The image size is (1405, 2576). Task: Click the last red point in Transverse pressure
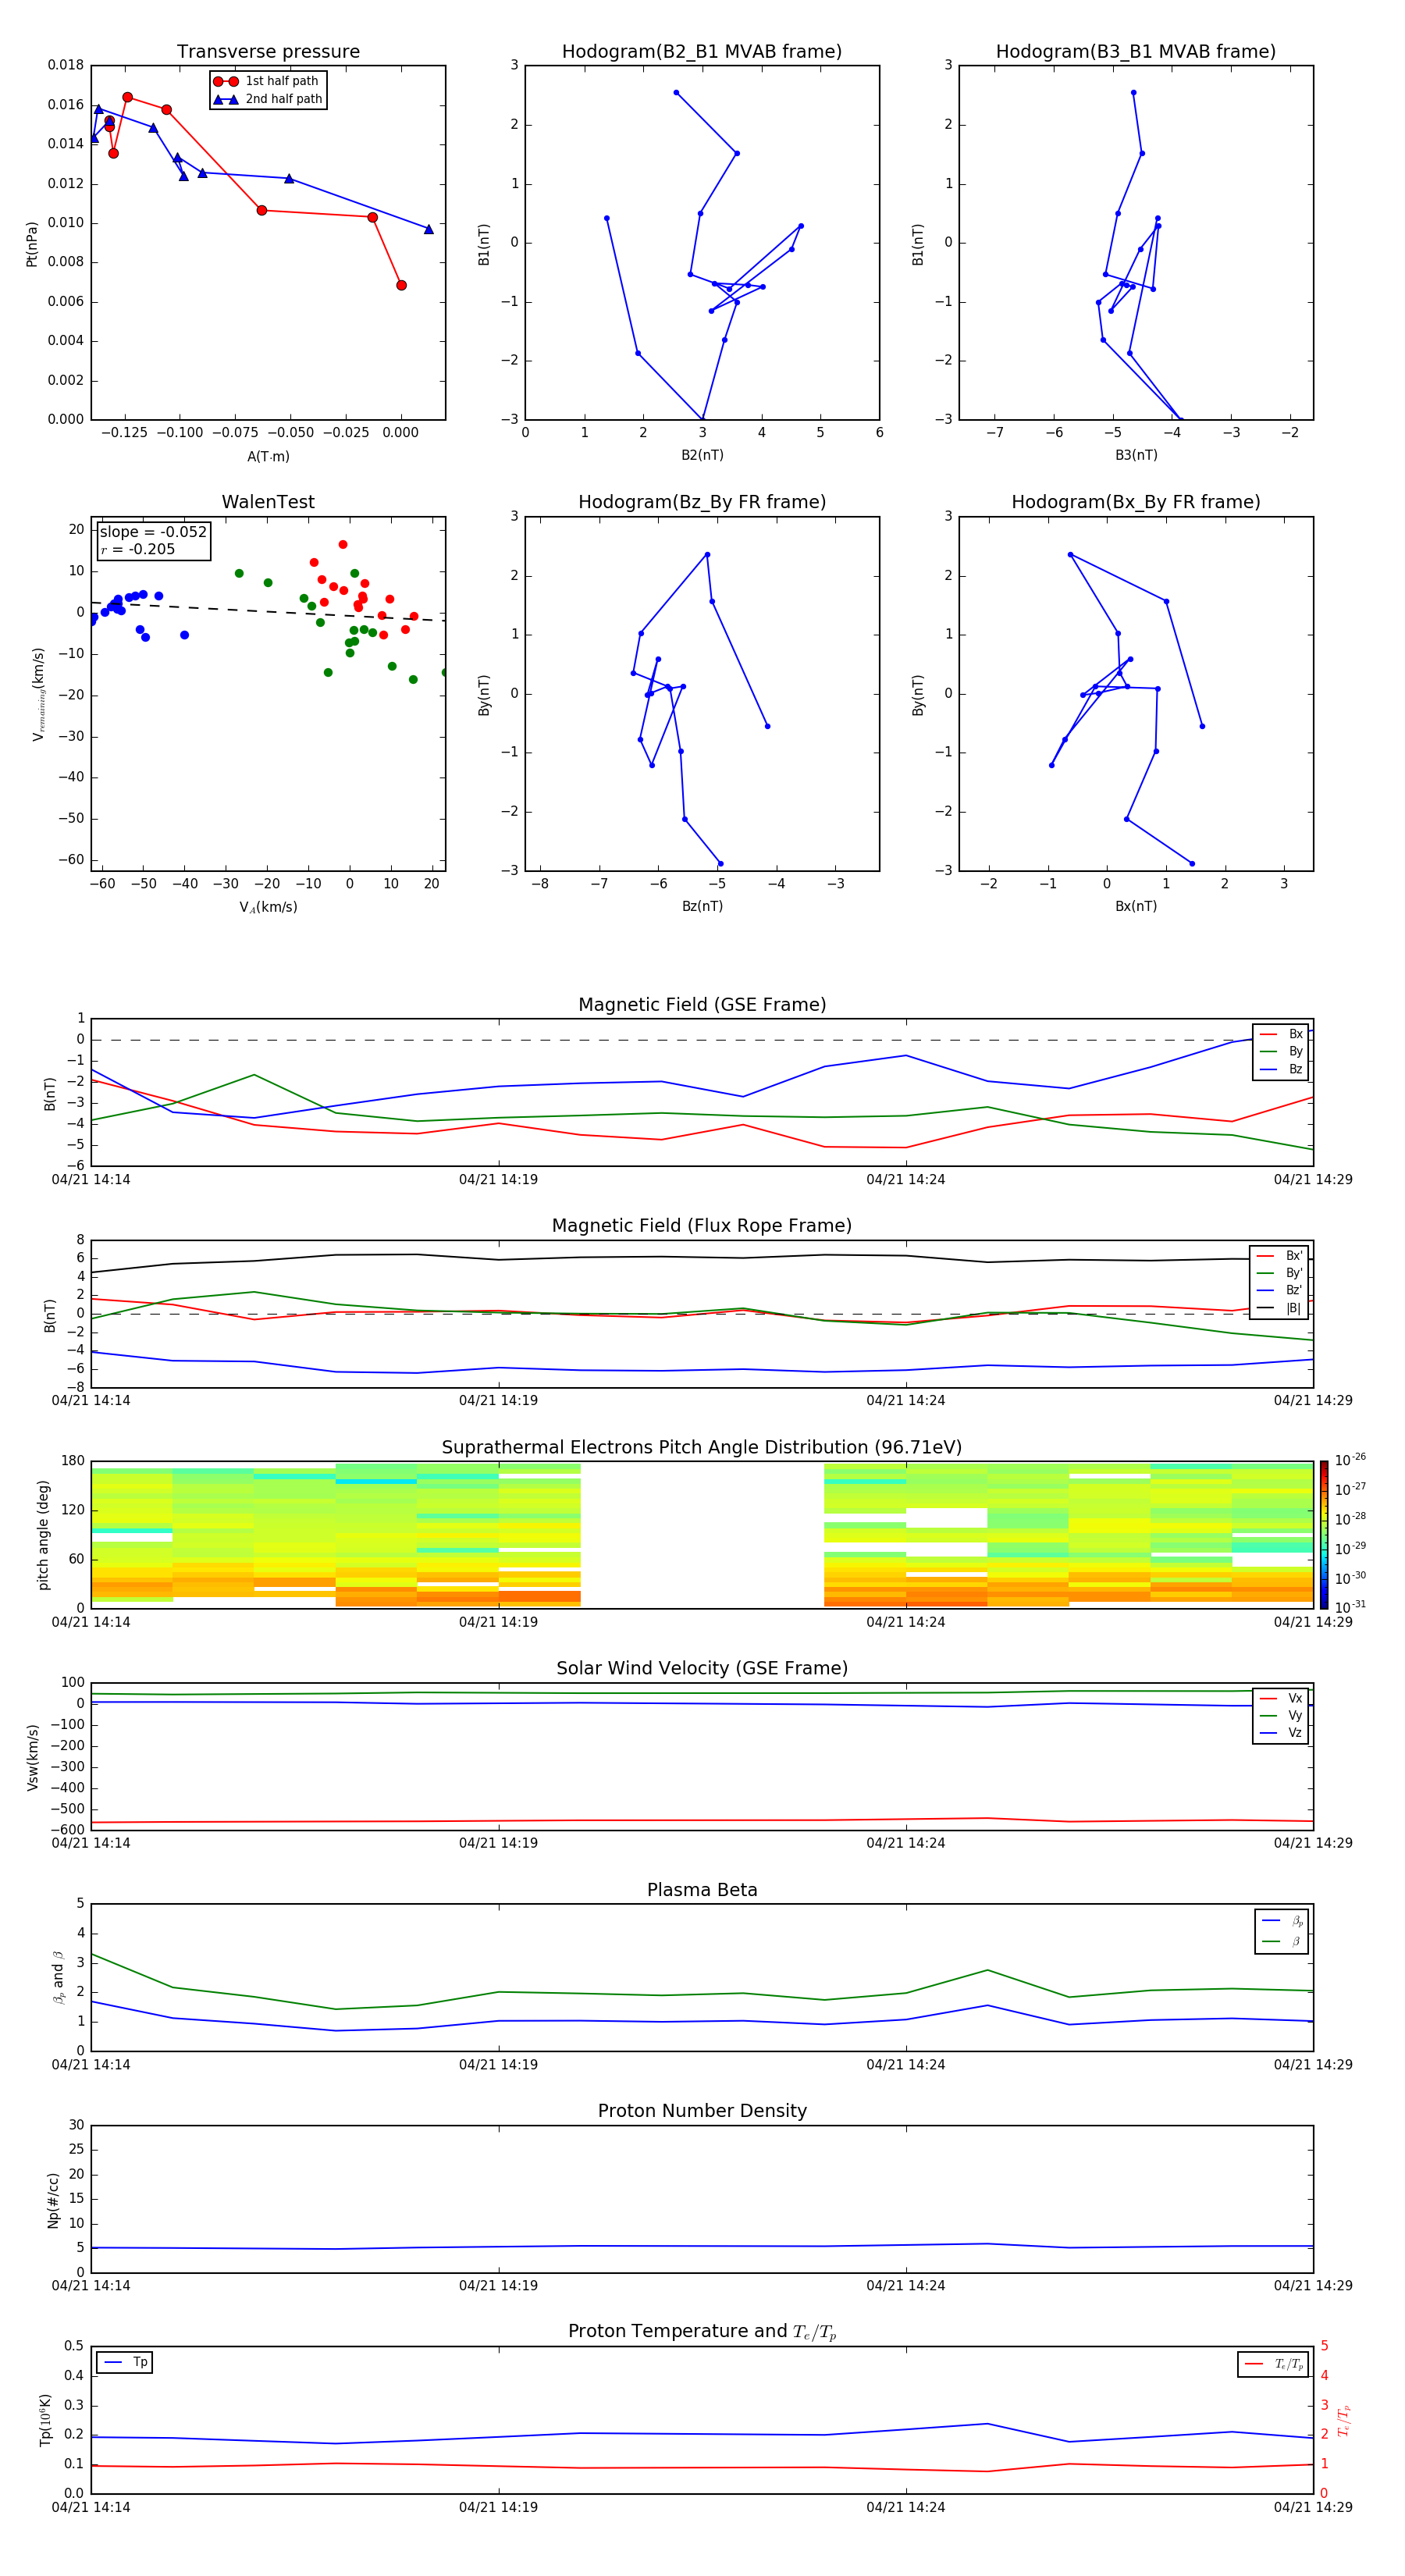coord(401,286)
